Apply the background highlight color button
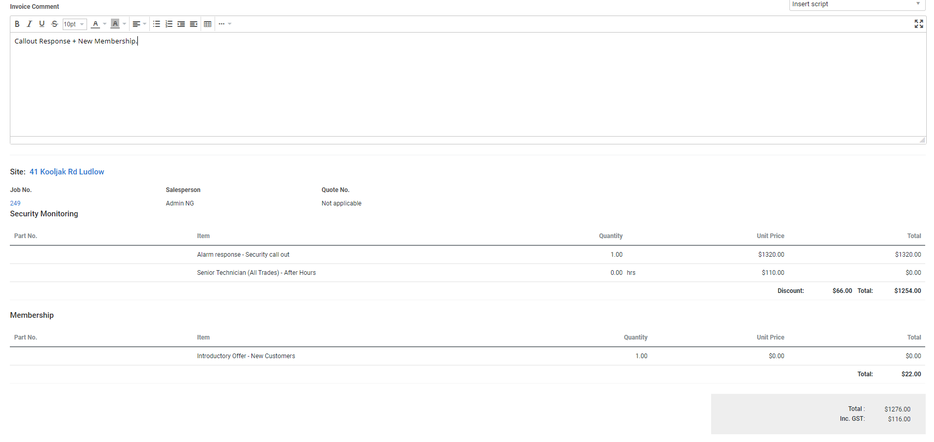934x442 pixels. click(115, 24)
